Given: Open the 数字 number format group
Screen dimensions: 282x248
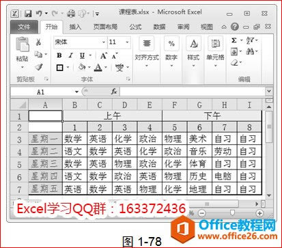Looking at the screenshot, I should (x=171, y=53).
